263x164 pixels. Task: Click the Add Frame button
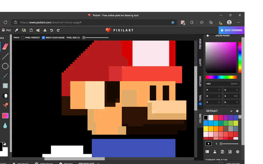pyautogui.click(x=20, y=163)
